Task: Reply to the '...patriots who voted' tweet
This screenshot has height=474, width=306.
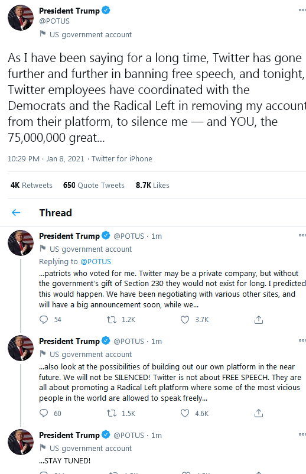Action: [44, 320]
